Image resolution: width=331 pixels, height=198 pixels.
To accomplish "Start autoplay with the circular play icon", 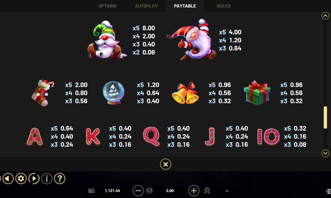I will 34,179.
